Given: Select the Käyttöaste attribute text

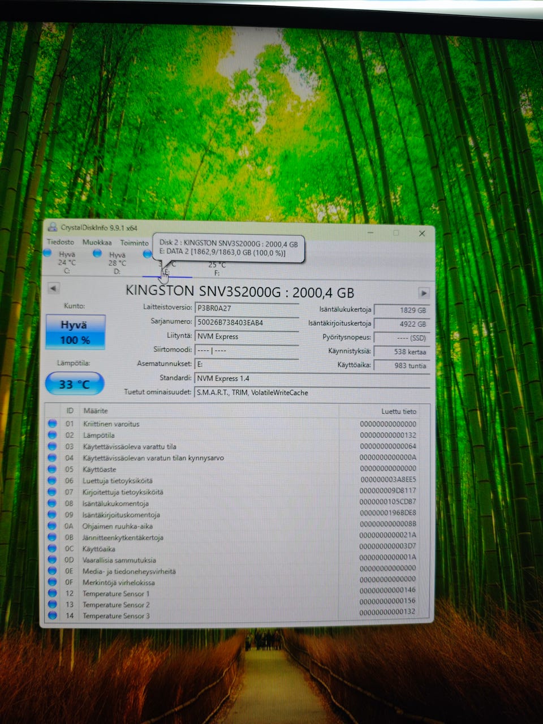Looking at the screenshot, I should point(99,469).
